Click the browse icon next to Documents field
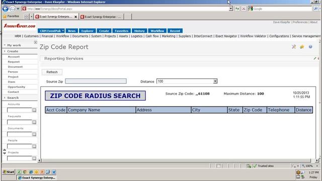This screenshot has height=181, width=322. click(x=34, y=134)
